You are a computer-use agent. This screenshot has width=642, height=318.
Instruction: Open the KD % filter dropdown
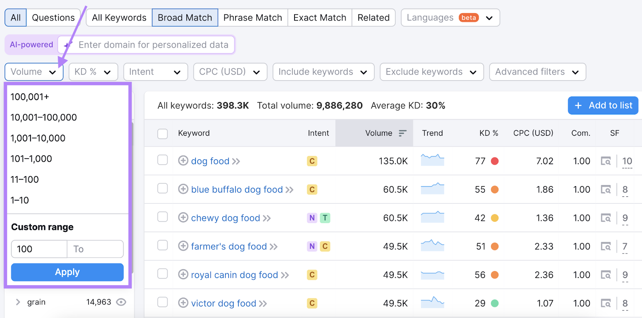93,72
